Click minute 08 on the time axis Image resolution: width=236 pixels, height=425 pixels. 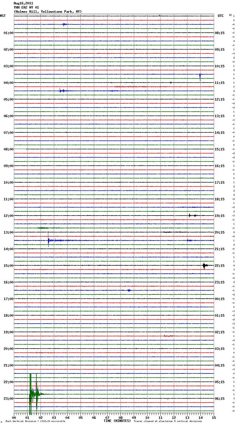(120, 418)
